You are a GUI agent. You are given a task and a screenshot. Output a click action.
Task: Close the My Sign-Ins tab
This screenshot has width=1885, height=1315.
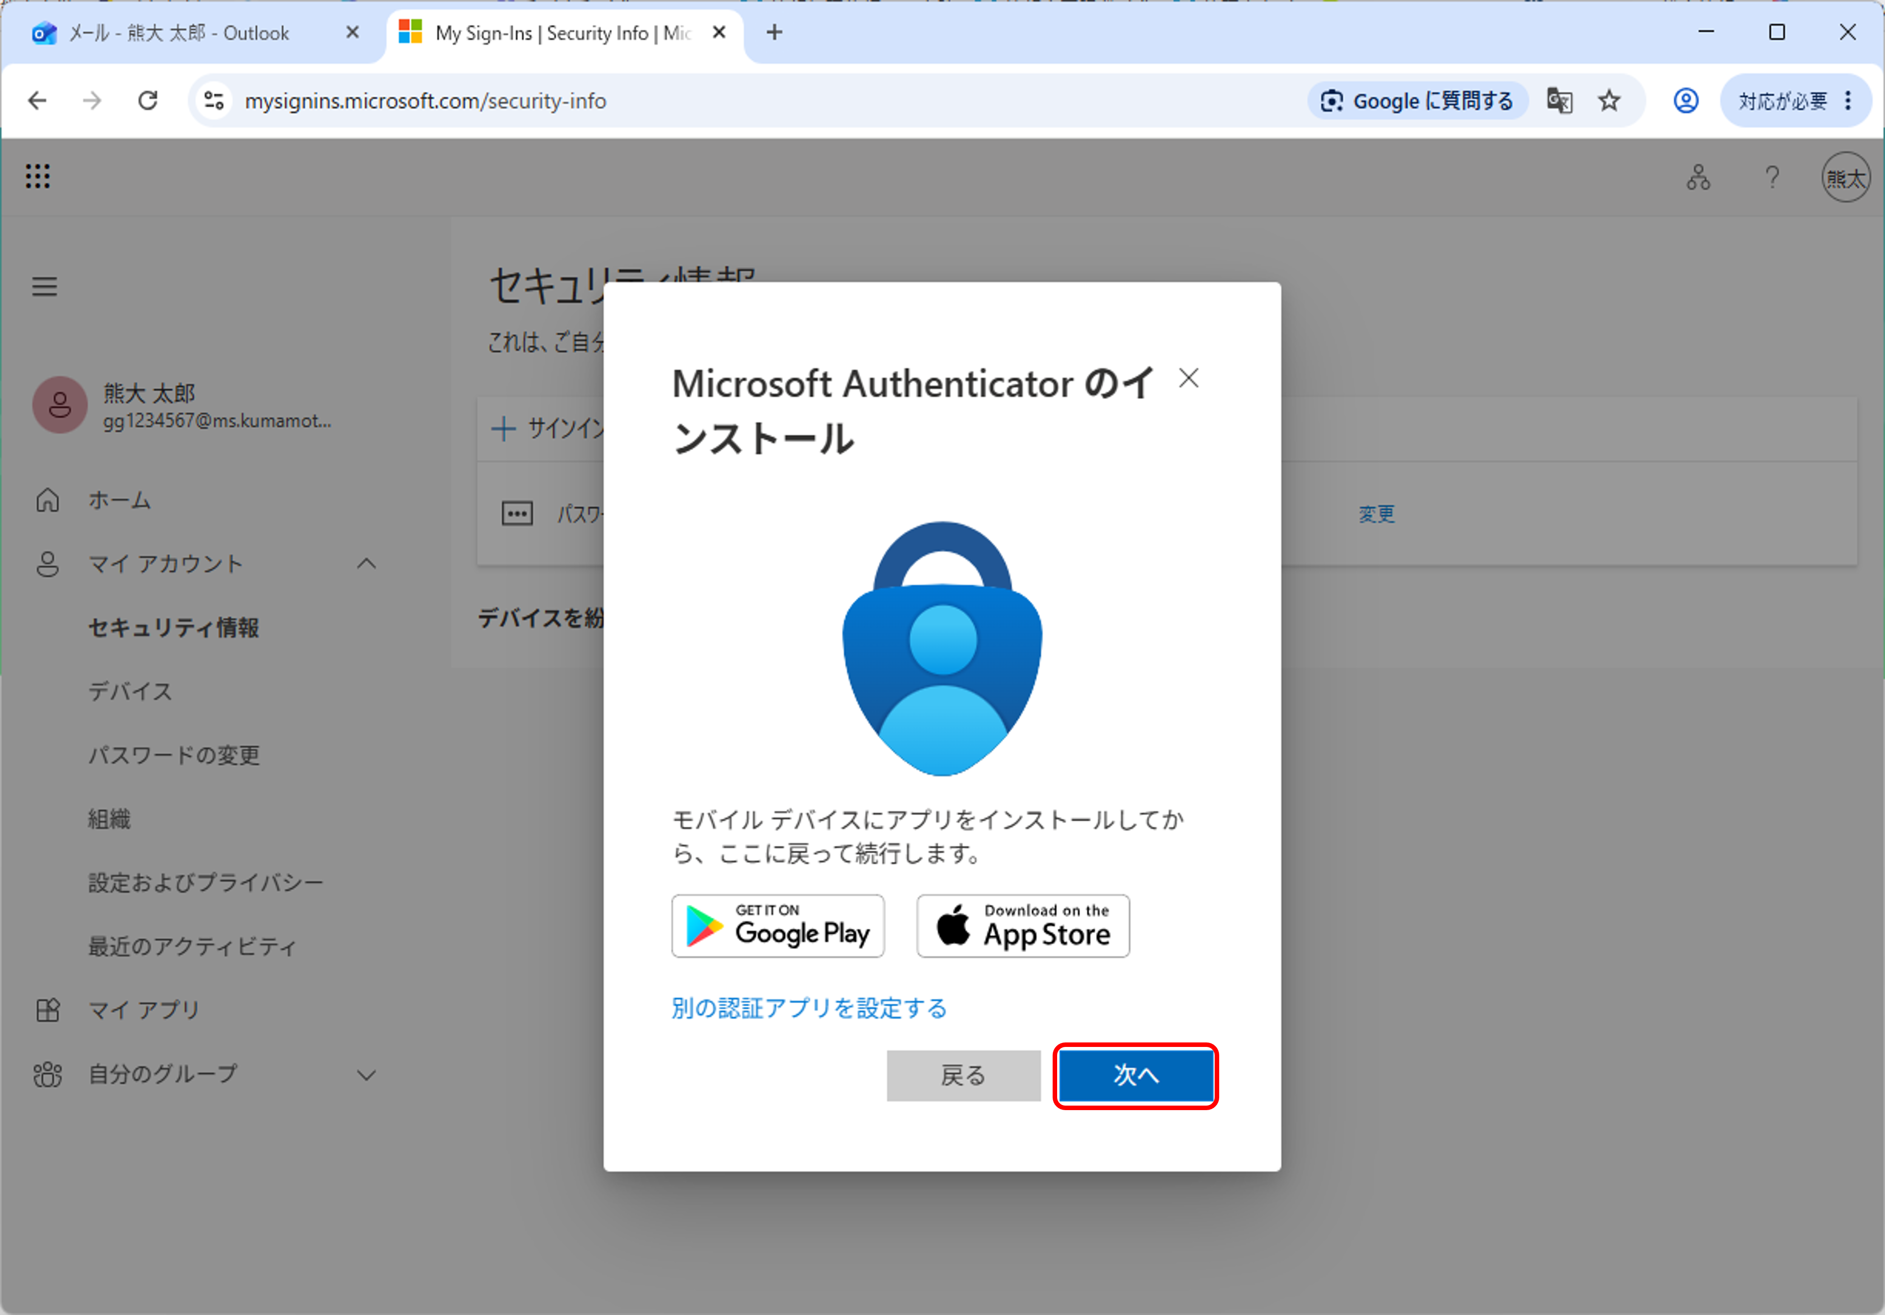(x=719, y=33)
